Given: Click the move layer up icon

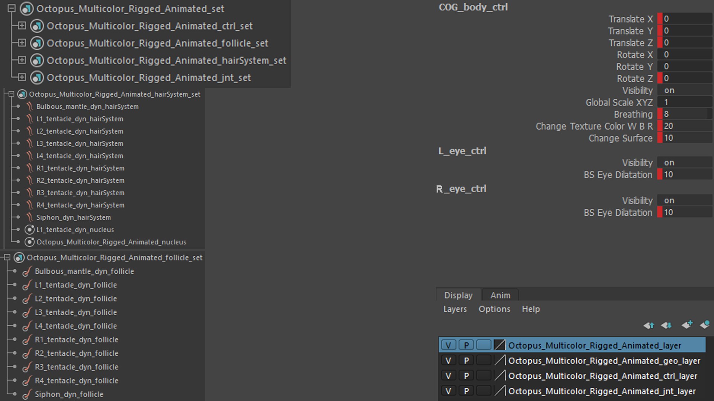Looking at the screenshot, I should [649, 325].
